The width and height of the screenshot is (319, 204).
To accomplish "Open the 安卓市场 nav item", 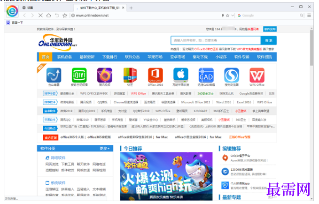I will tap(178, 57).
